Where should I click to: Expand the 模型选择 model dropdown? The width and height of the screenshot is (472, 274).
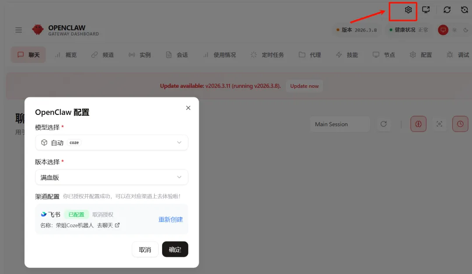112,143
